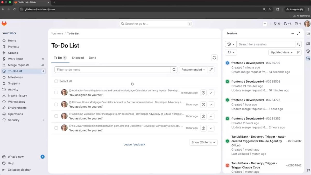This screenshot has height=175, width=311.
Task: Tick checkbox for Fix Java version mismatch to-do
Action: tap(56, 128)
